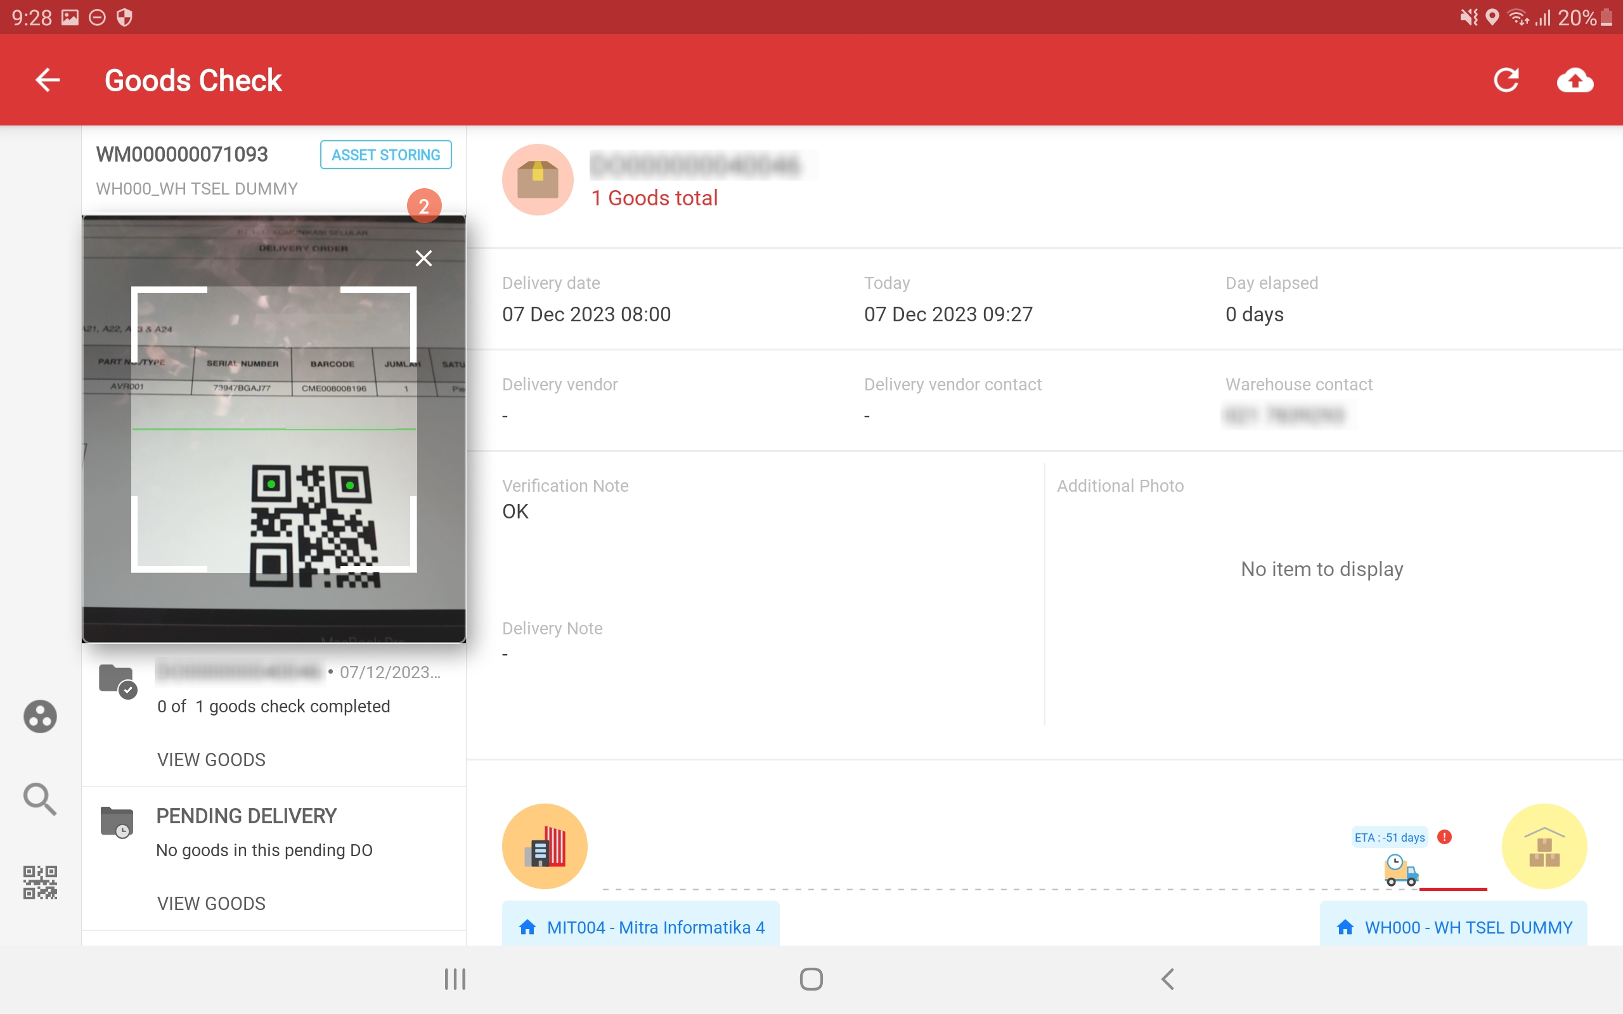1623x1014 pixels.
Task: Close the QR scanner overlay
Action: coord(424,258)
